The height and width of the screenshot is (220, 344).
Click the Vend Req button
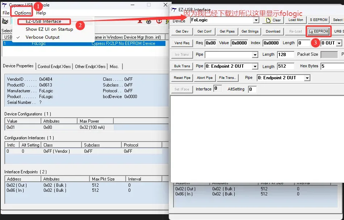coord(182,43)
